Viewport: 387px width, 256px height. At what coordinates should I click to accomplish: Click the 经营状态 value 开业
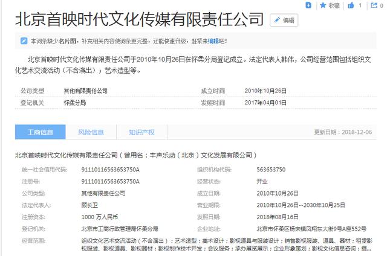click(262, 181)
